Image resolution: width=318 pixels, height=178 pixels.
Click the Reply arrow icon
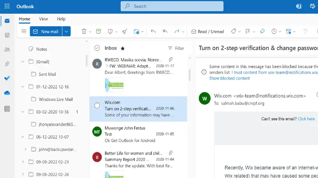[x=153, y=31]
